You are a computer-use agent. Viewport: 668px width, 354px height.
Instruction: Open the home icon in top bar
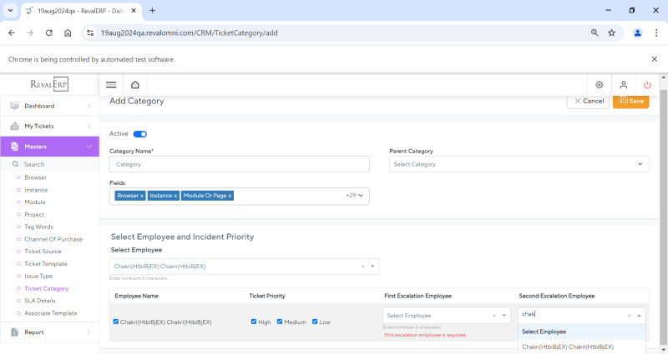[135, 85]
